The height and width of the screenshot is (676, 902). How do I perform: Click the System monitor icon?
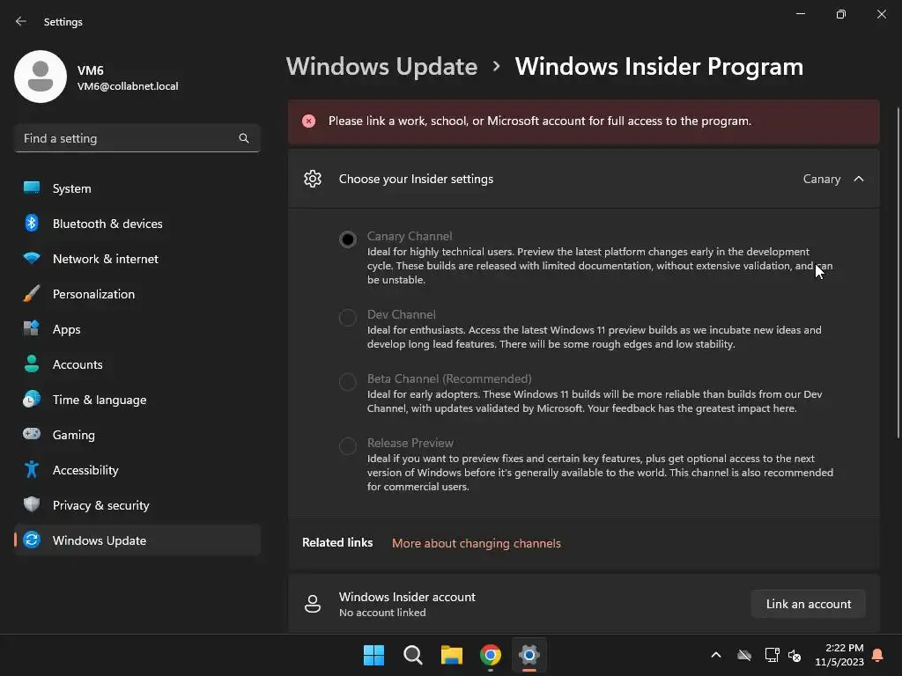pyautogui.click(x=32, y=188)
